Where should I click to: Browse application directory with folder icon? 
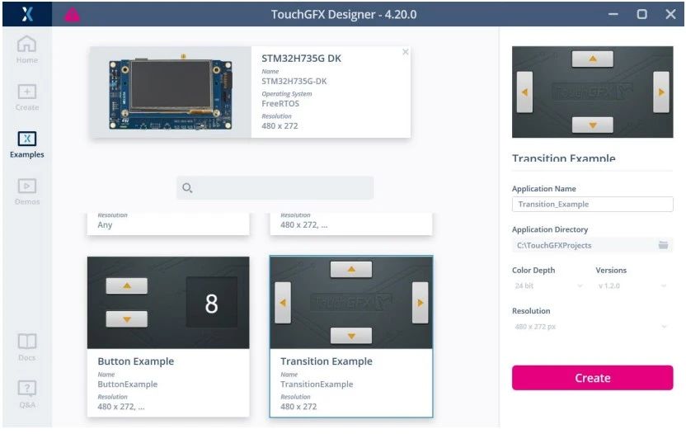pos(663,245)
